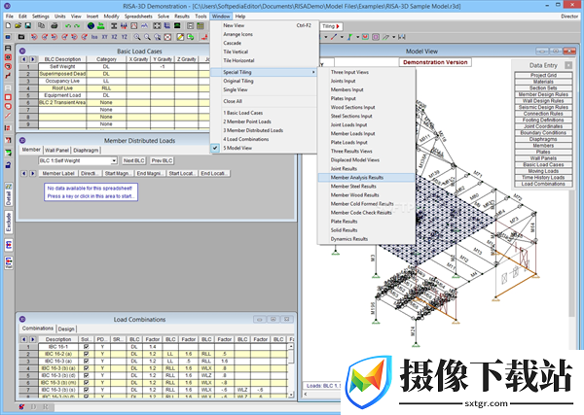Click the red lifebuoy redraw icon

pos(167,37)
